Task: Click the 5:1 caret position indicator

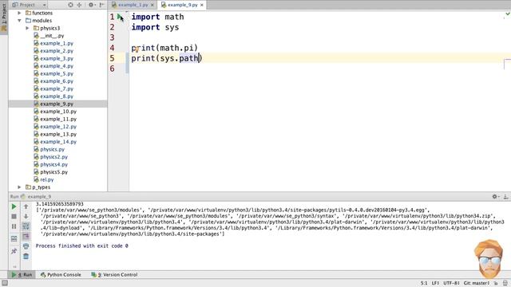Action: coord(424,283)
